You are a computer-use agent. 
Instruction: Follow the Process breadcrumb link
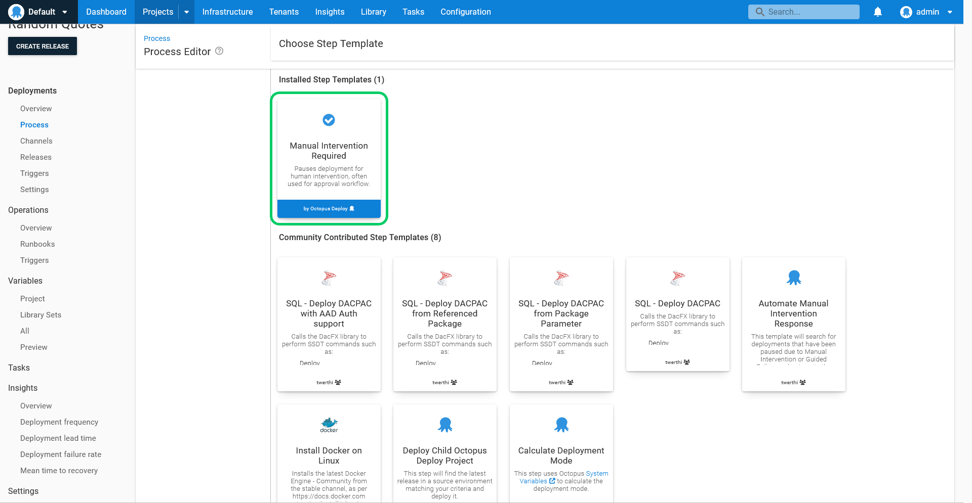point(157,38)
